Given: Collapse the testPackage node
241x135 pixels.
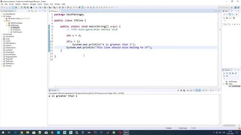Looking at the screenshot, I should click(7, 25).
